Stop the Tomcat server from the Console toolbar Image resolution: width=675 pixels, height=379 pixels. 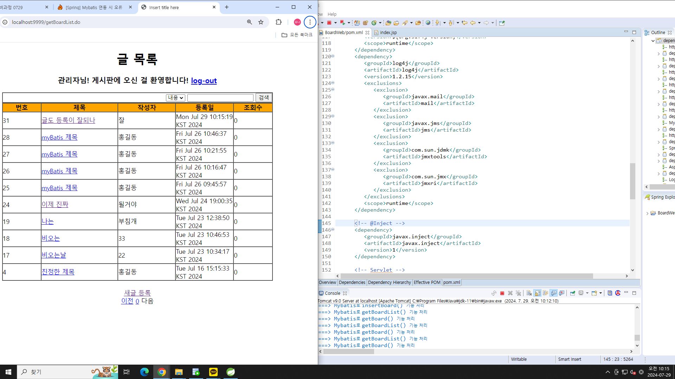point(502,293)
